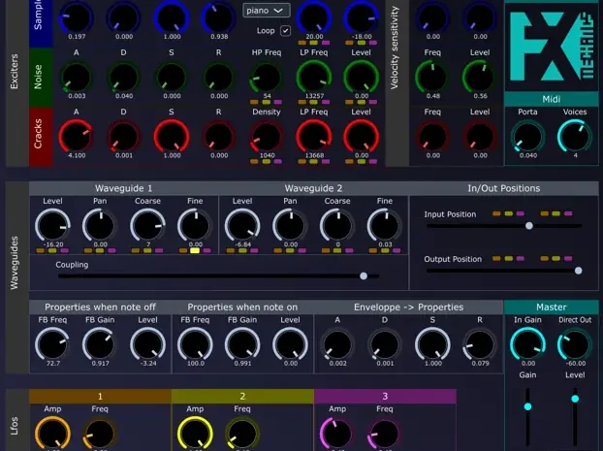Disable lit yellow LFO 2 button under Waveguide 1 Fine
This screenshot has height=451, width=603.
click(x=195, y=250)
